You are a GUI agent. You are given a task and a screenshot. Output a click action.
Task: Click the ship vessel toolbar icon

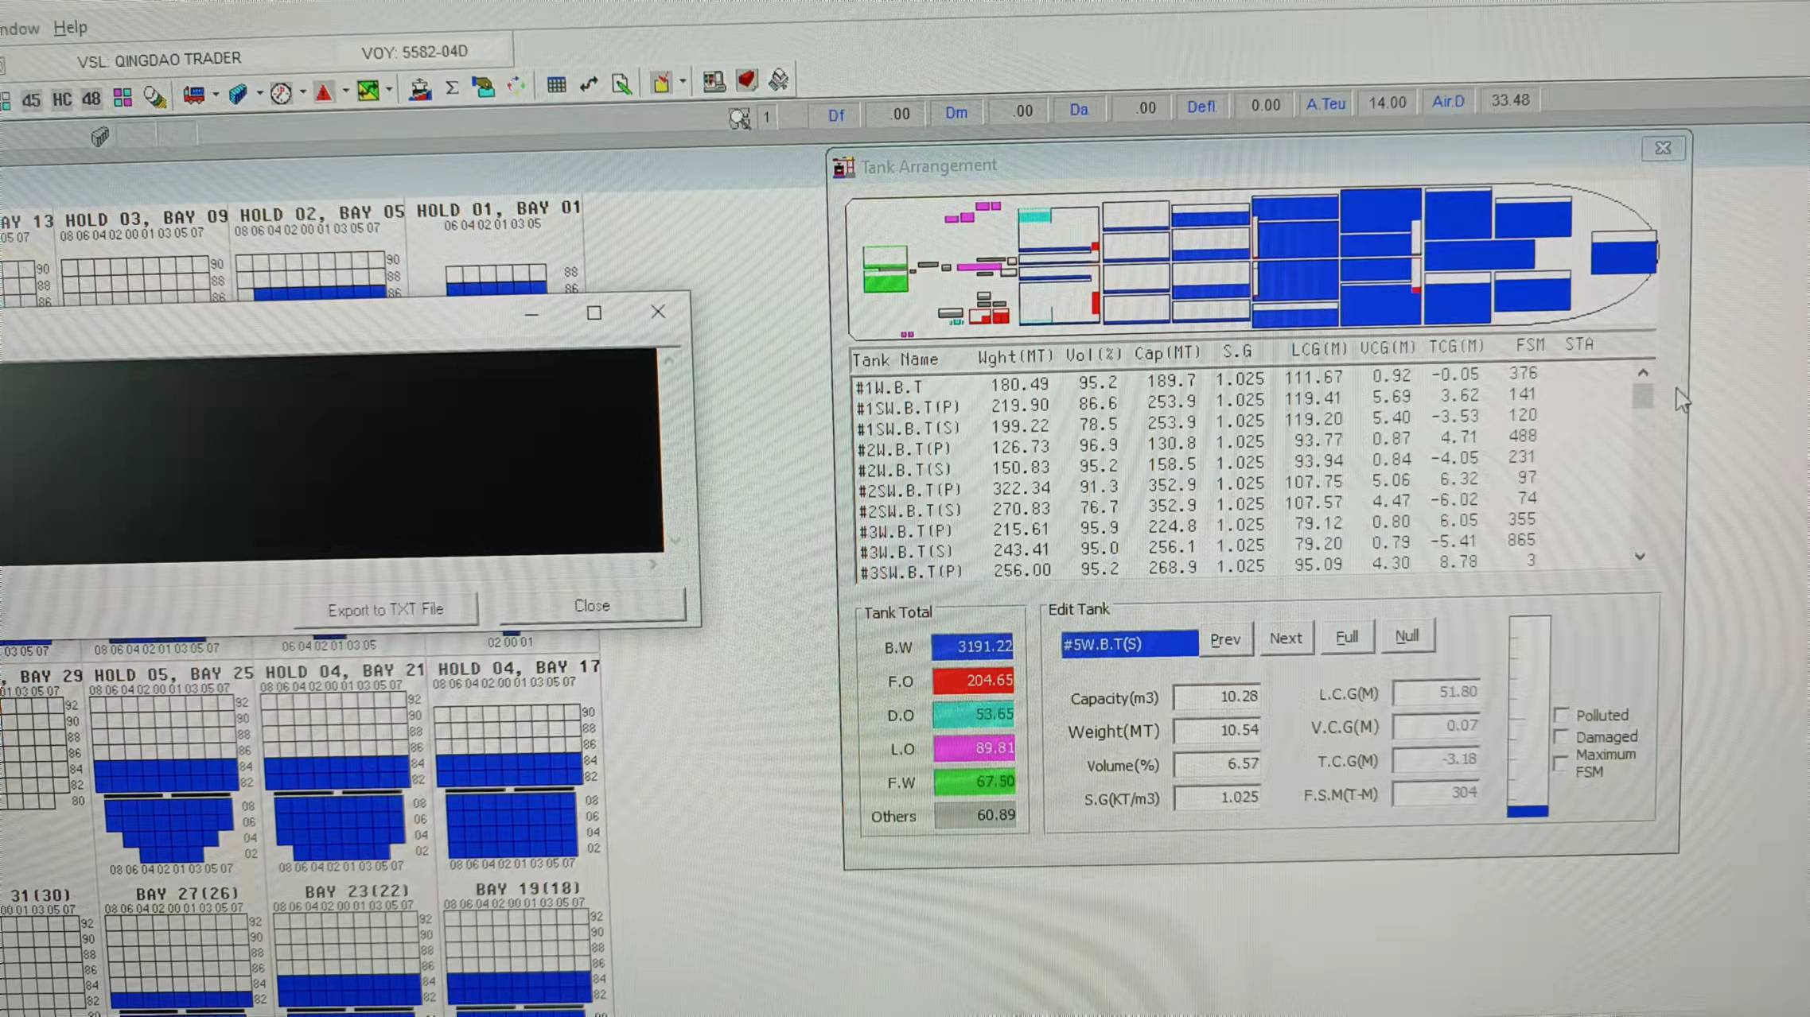click(420, 89)
